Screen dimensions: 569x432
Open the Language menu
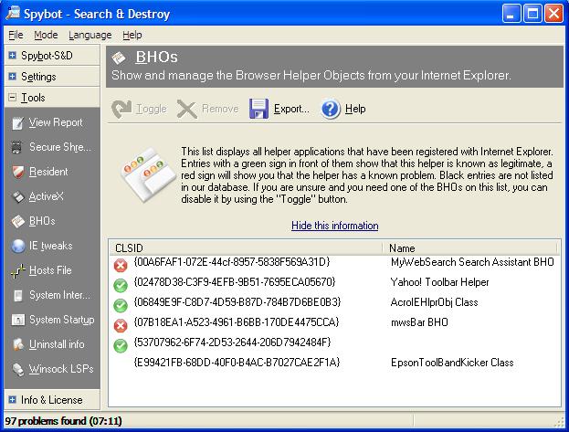click(90, 35)
